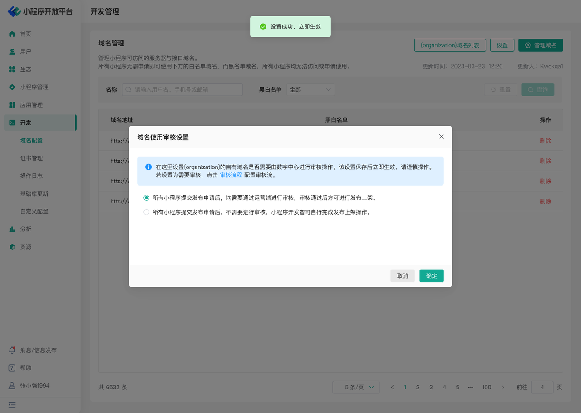Open 证书管理 submenu item
Image resolution: width=581 pixels, height=413 pixels.
(31, 158)
